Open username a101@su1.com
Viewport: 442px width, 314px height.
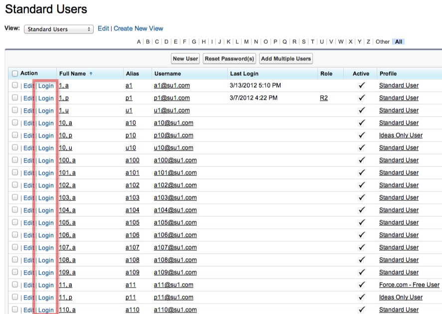coord(175,173)
